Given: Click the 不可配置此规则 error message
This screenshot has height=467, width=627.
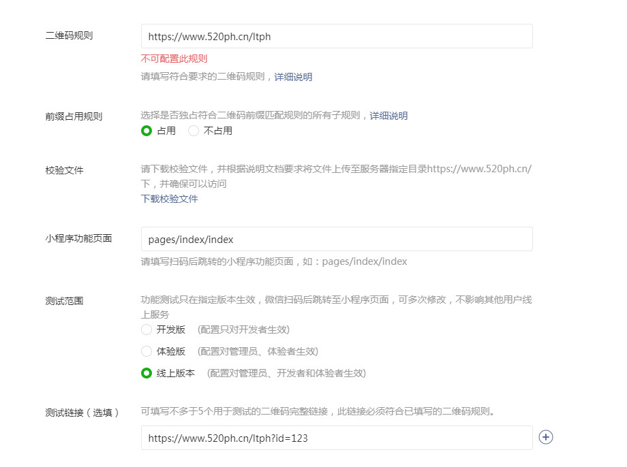Looking at the screenshot, I should pos(174,59).
